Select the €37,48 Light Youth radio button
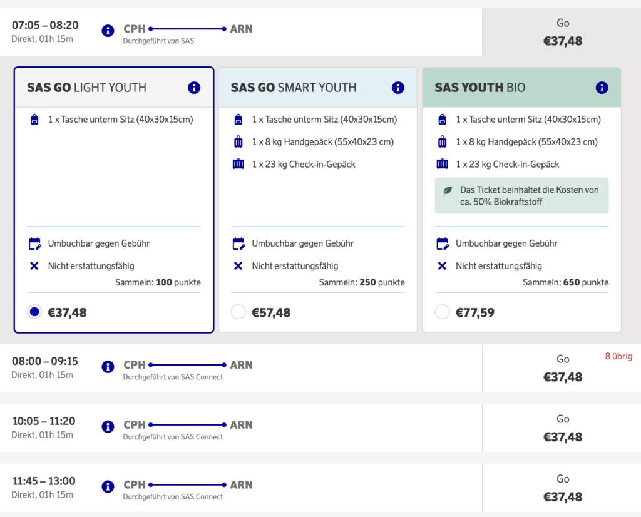Image resolution: width=641 pixels, height=517 pixels. [34, 312]
